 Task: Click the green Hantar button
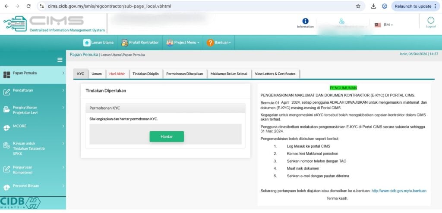[x=167, y=136]
